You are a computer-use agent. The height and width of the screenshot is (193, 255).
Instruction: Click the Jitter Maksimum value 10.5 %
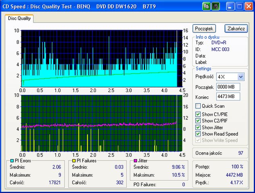click(x=178, y=175)
